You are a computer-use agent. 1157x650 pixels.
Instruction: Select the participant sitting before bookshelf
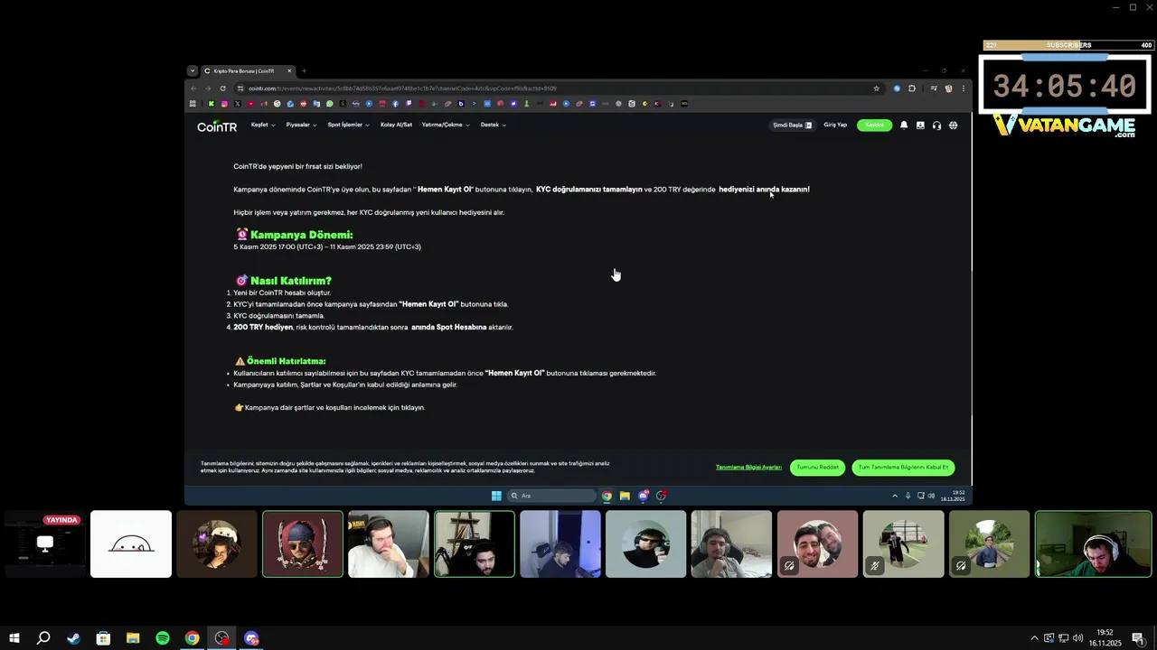point(475,544)
